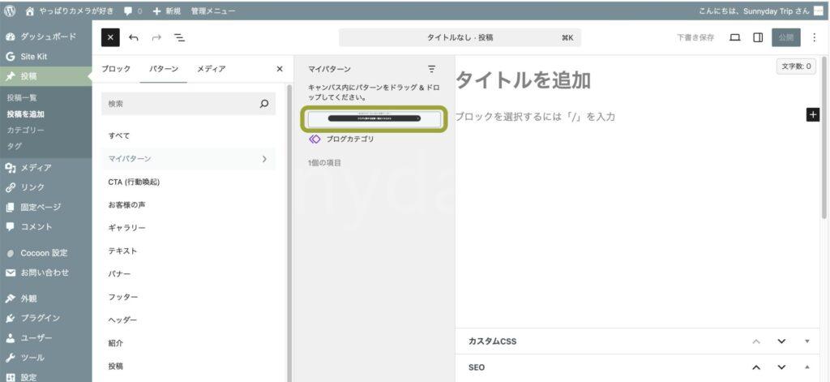Switch to the メディア tab
This screenshot has height=382, width=830.
coord(212,69)
